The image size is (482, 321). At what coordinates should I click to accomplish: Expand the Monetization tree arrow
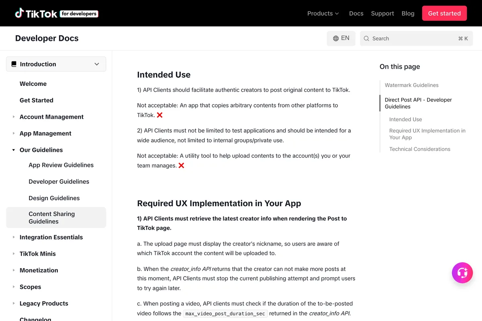pos(14,270)
